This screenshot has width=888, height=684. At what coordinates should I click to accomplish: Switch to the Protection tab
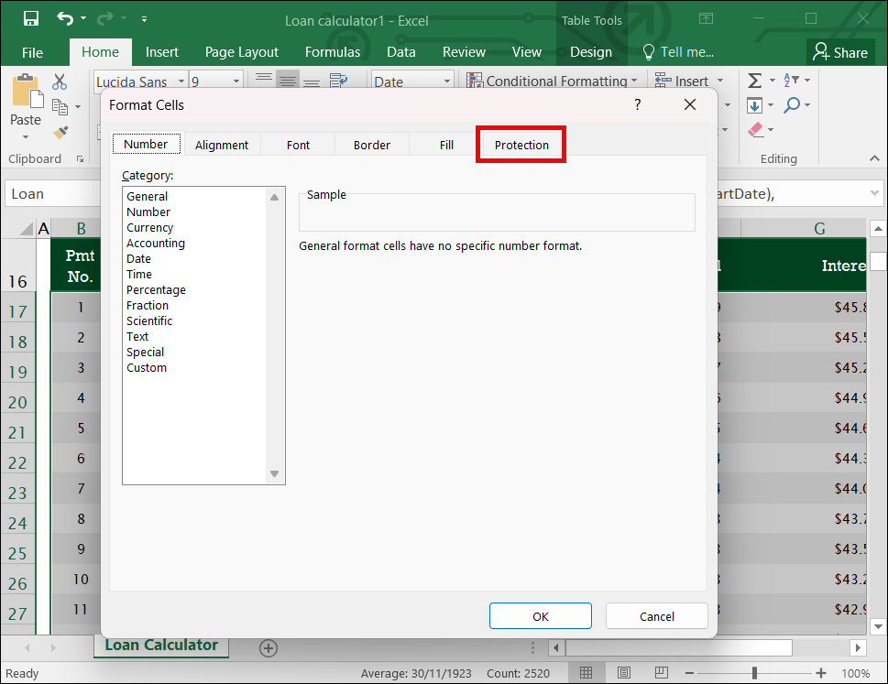(x=521, y=145)
